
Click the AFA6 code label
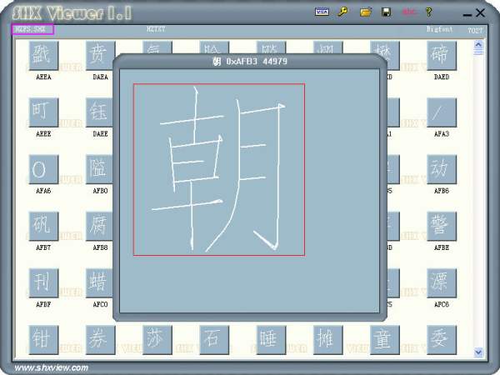tap(43, 191)
